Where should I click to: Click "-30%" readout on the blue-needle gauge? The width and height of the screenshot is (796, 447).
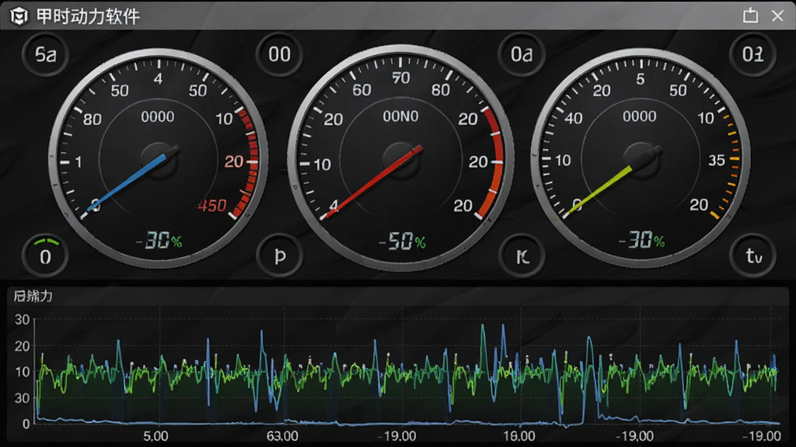159,241
